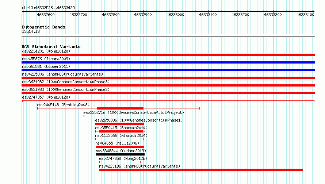Select the nsv1113566 (Alsmadi2014) label
This screenshot has height=184, width=325.
click(x=121, y=135)
